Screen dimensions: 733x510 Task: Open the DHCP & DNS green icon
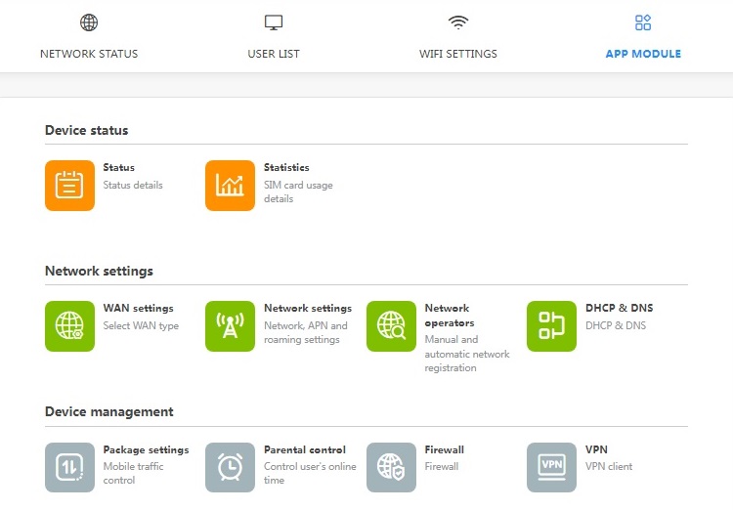(551, 325)
